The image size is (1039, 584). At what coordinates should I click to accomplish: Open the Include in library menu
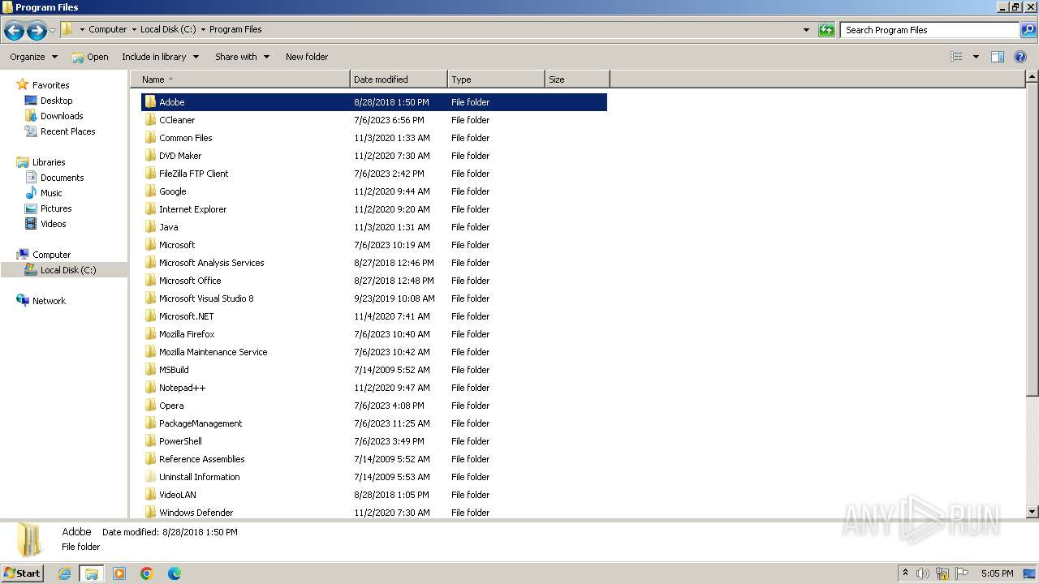click(x=160, y=57)
